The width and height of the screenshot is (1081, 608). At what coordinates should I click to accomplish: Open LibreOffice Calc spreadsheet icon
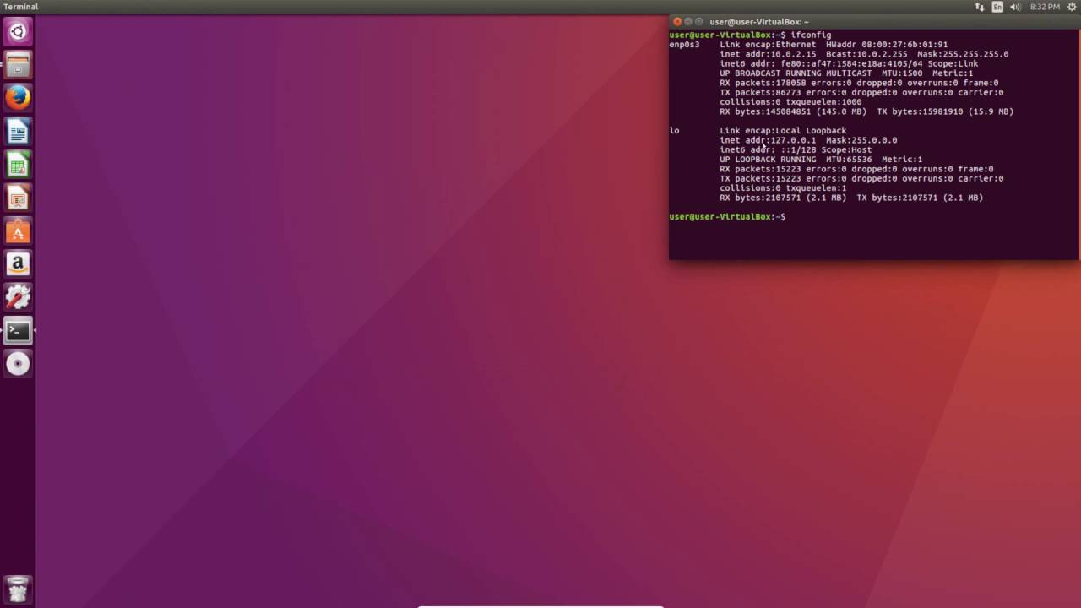pos(18,165)
